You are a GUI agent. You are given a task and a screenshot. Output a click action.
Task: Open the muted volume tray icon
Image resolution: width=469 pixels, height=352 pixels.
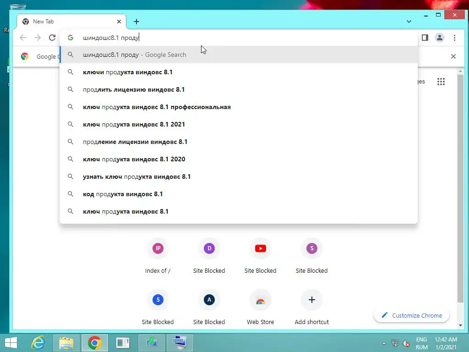[406, 343]
